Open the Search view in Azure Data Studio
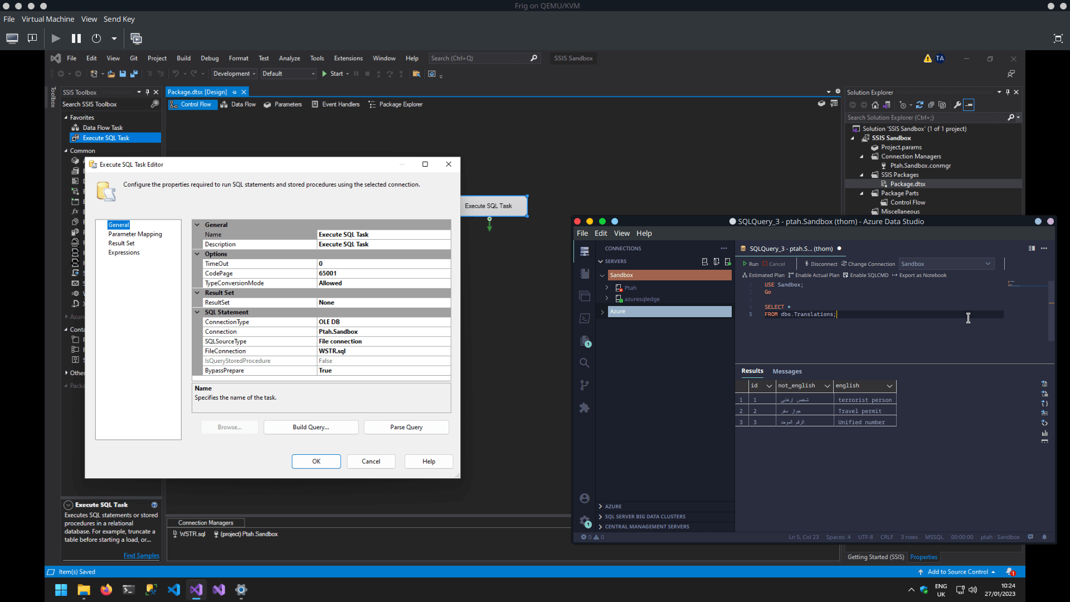This screenshot has width=1070, height=602. tap(584, 363)
